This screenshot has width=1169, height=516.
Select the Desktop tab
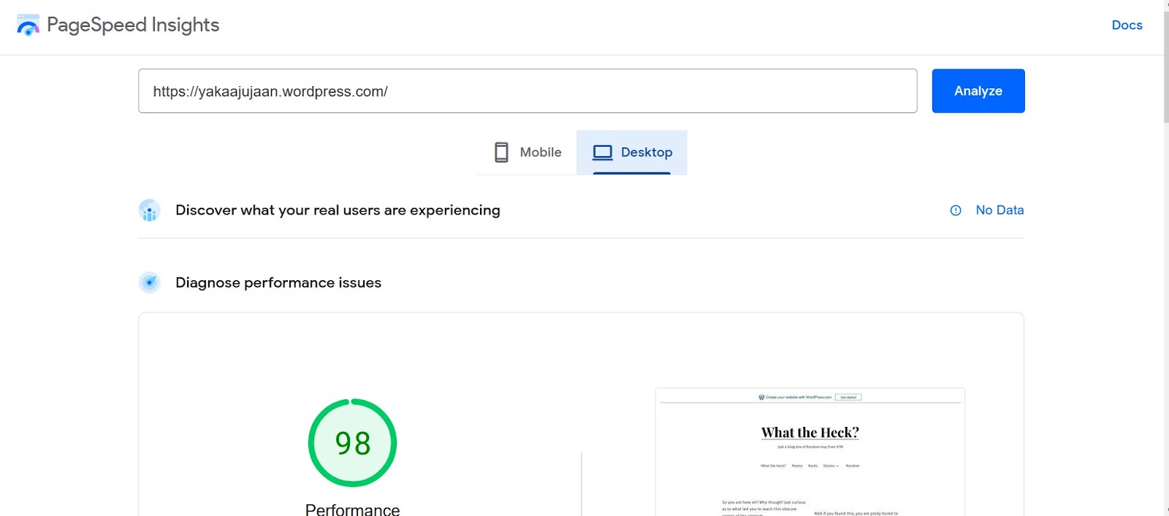point(632,152)
